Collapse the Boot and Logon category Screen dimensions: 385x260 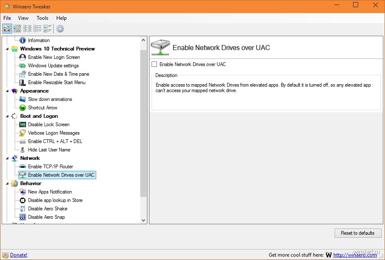pos(8,116)
